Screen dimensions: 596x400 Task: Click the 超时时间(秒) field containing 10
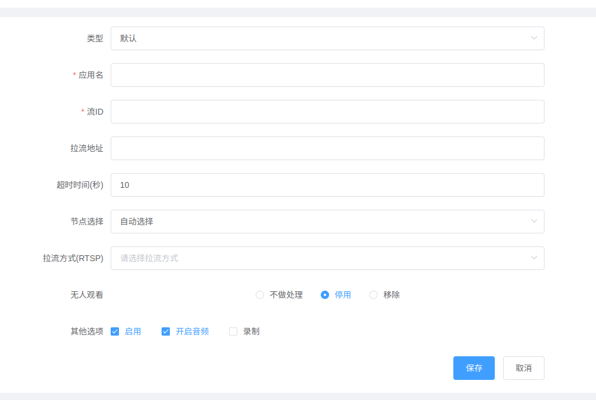pos(327,185)
